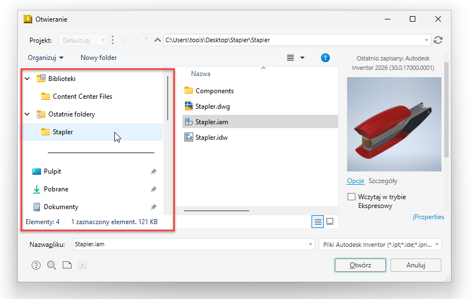This screenshot has height=299, width=472.
Task: Select the Stapler.idw file name
Action: (x=212, y=138)
